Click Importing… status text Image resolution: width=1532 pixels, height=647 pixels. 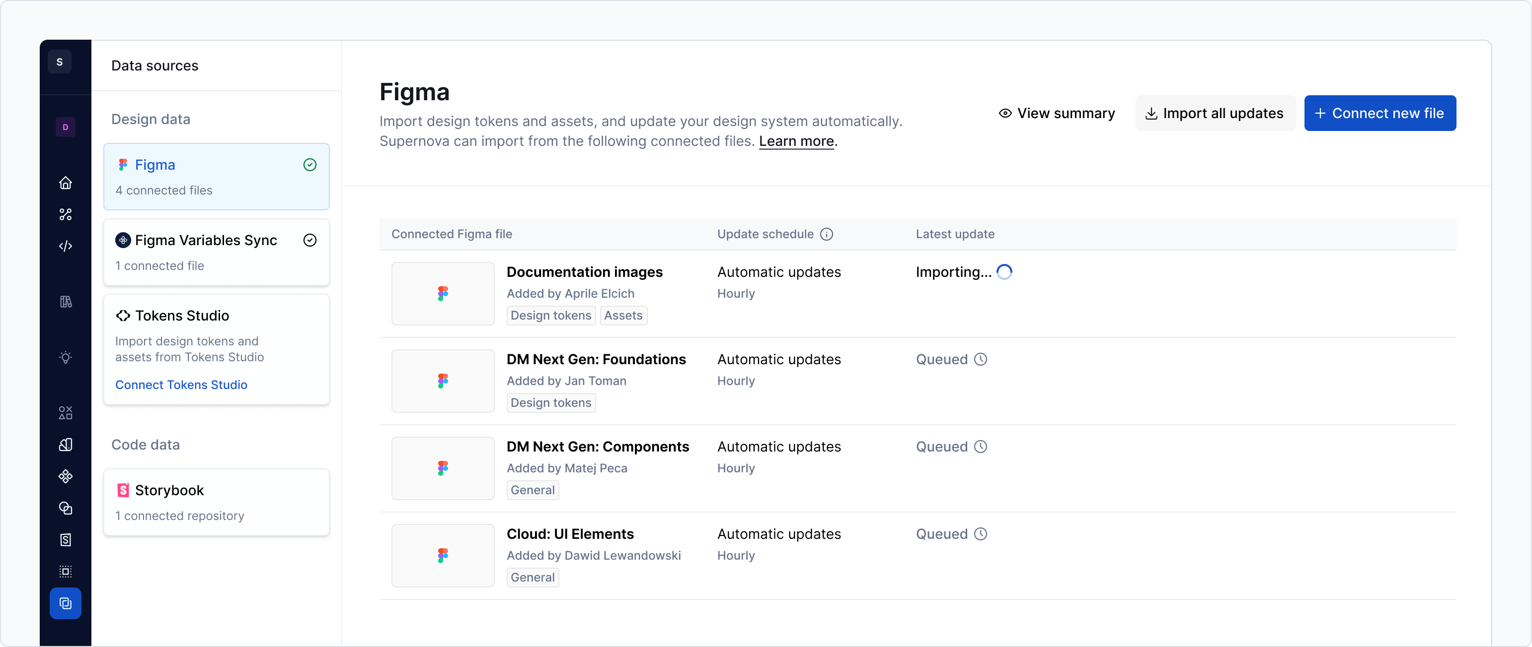pos(953,272)
